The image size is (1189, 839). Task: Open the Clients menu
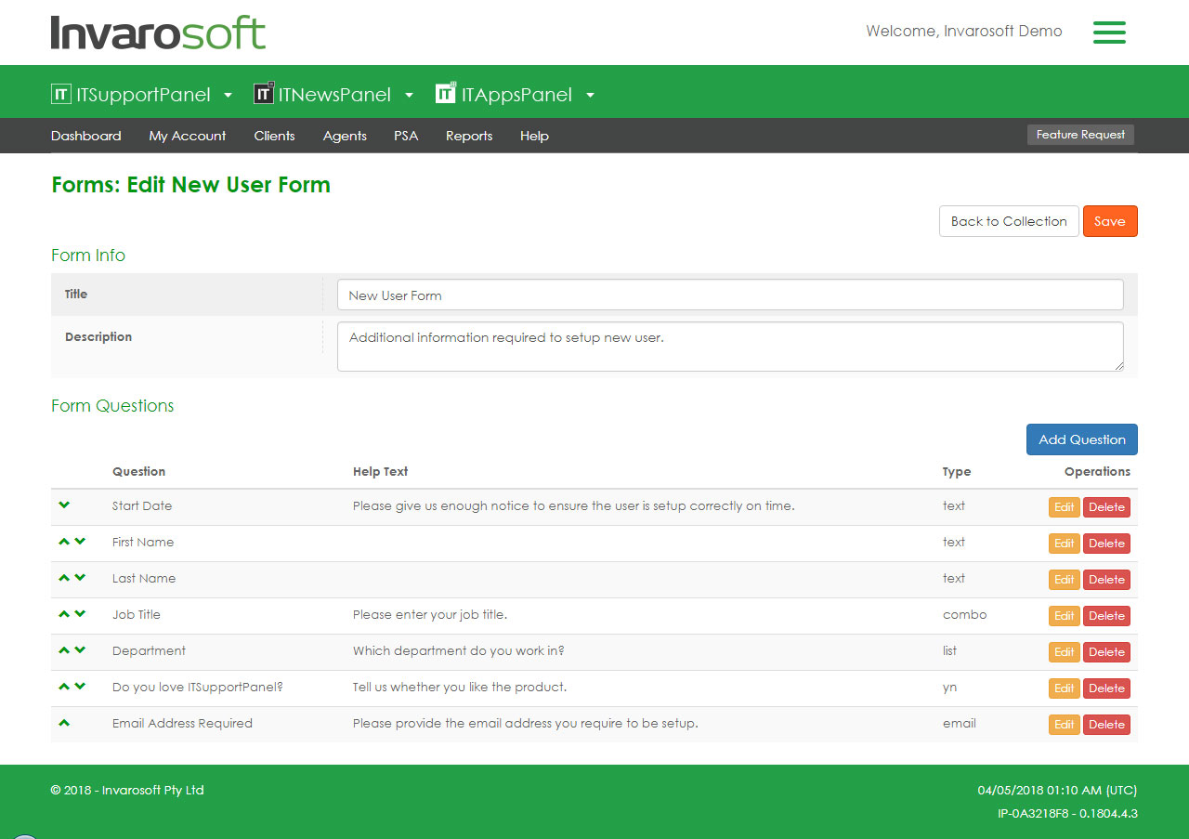(274, 136)
